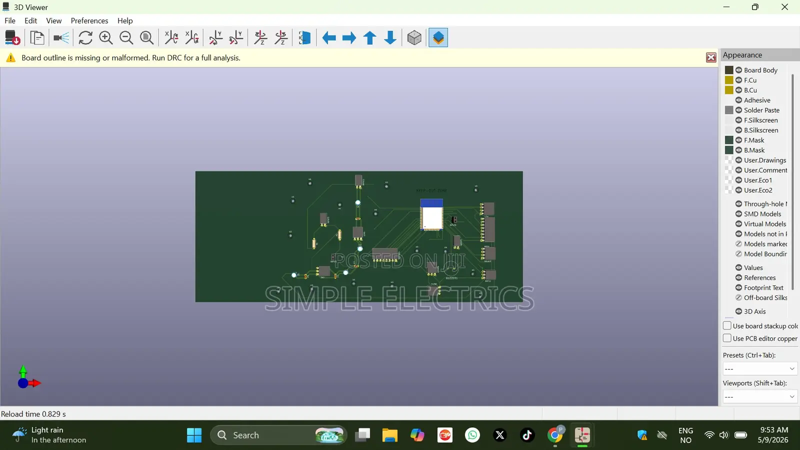
Task: Open WhatsApp from taskbar
Action: click(472, 435)
